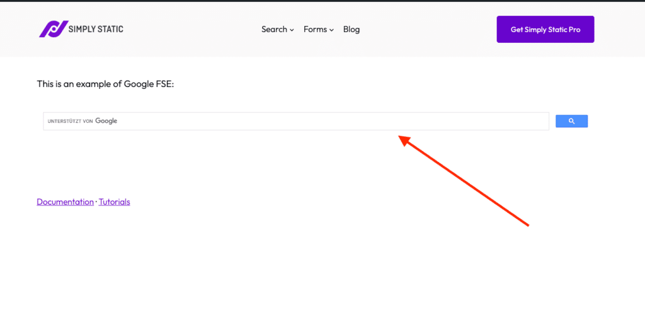Go to the Blog page

tap(351, 29)
